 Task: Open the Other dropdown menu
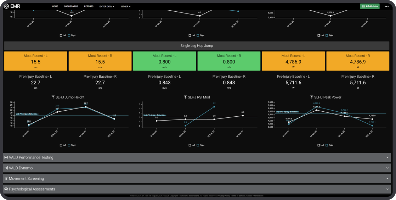(126, 6)
